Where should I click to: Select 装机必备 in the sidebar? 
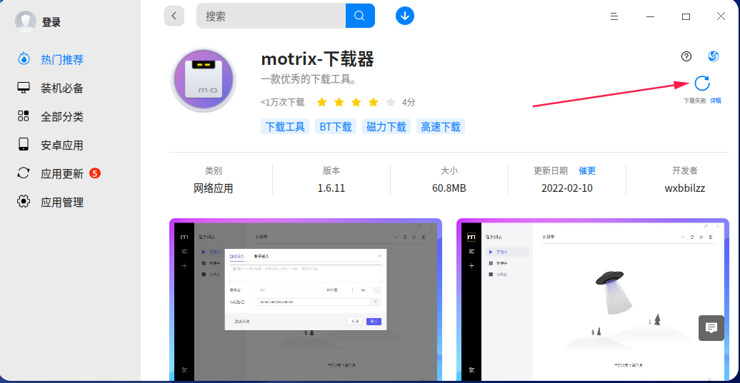(x=62, y=88)
